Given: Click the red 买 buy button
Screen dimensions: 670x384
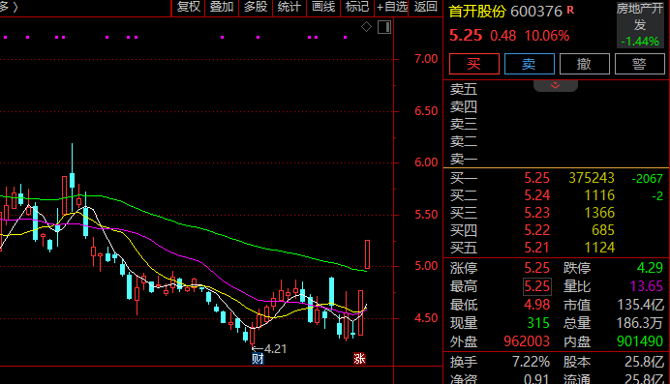Looking at the screenshot, I should [474, 64].
